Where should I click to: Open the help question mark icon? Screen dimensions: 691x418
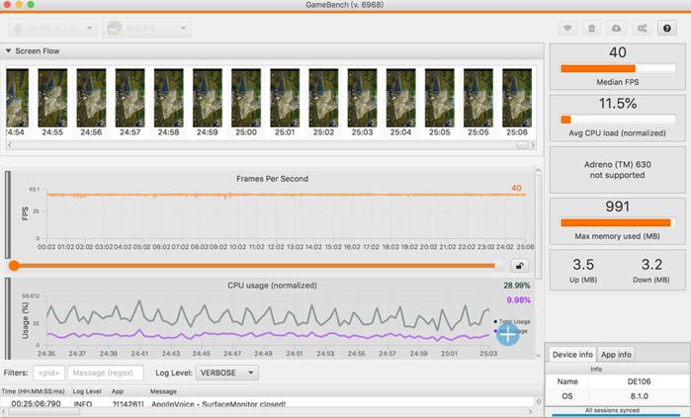pyautogui.click(x=667, y=29)
